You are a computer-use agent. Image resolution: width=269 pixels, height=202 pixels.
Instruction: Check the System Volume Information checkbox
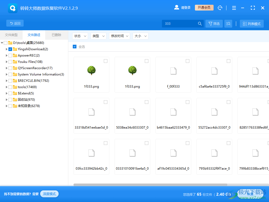point(10,74)
